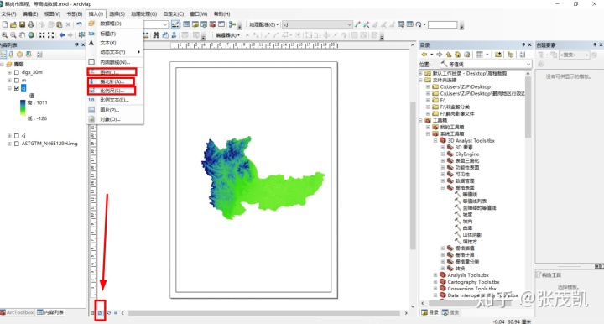
Task: Click the Catalog Up One Level icon
Action: point(449,55)
